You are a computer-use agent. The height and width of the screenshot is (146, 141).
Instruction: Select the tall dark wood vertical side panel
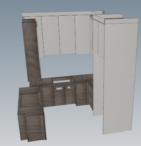point(32,50)
